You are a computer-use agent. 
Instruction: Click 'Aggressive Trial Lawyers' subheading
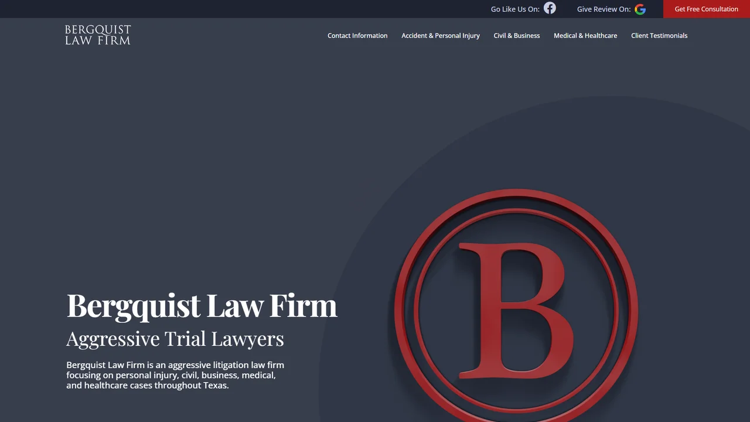click(175, 339)
